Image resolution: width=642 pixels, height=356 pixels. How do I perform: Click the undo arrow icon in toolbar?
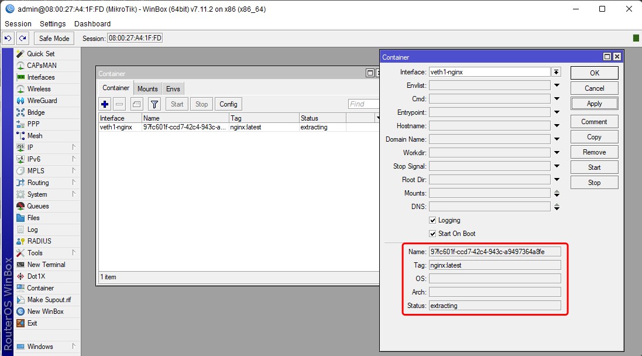tap(8, 38)
